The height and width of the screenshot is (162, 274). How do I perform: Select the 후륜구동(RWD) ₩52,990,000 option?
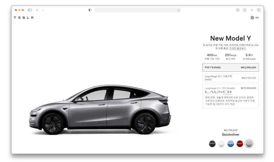click(x=230, y=68)
